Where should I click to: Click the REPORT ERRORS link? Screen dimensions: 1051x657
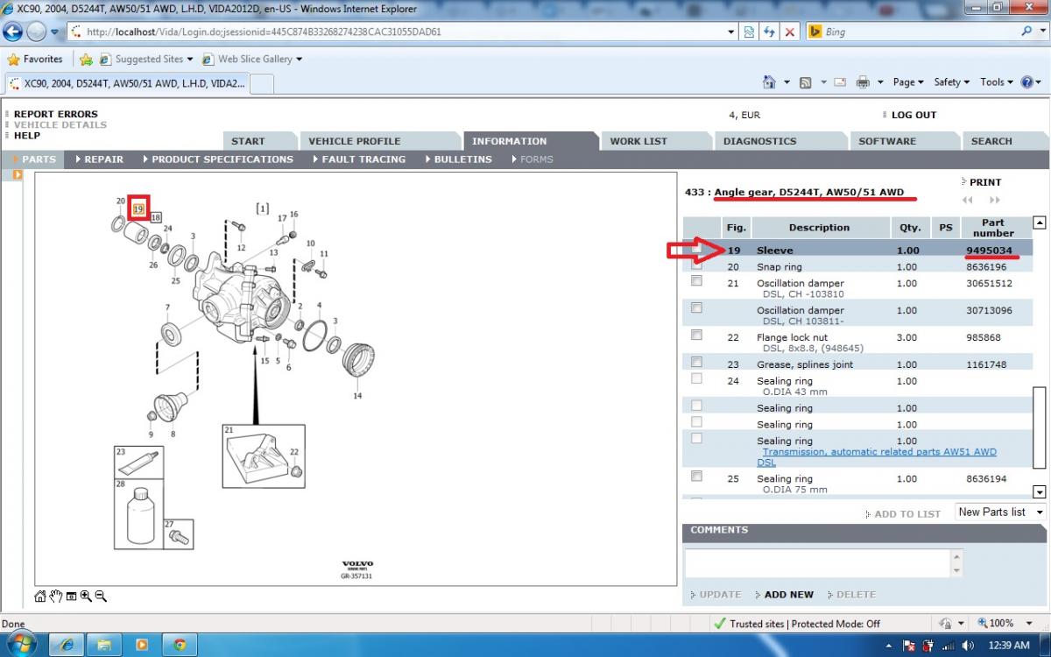click(56, 114)
